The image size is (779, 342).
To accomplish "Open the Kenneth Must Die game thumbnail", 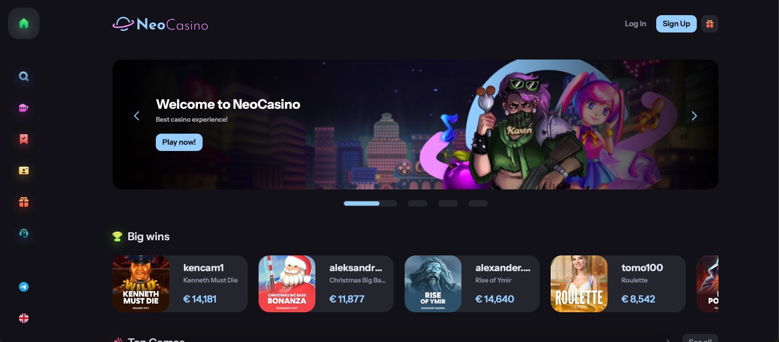I will 141,284.
